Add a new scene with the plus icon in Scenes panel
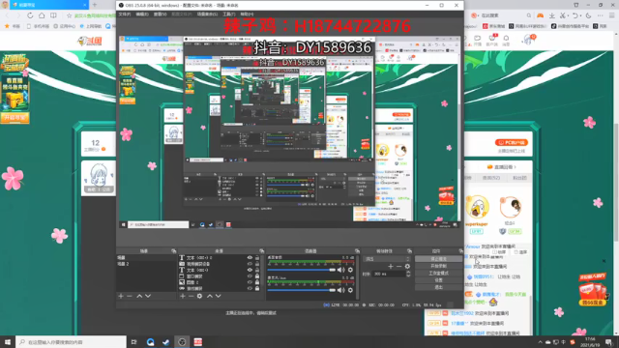619x348 pixels. tap(121, 296)
